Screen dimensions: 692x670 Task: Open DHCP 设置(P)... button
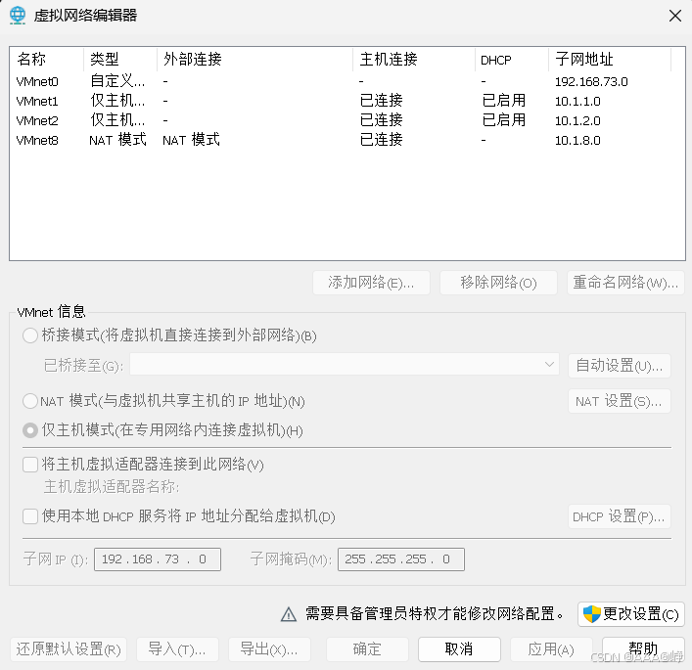(x=620, y=516)
